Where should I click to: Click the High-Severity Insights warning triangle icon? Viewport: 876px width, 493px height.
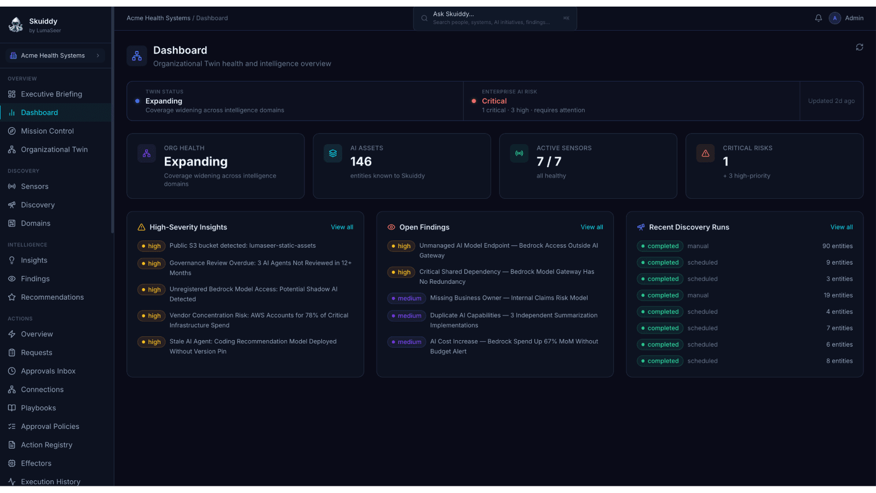pos(141,227)
